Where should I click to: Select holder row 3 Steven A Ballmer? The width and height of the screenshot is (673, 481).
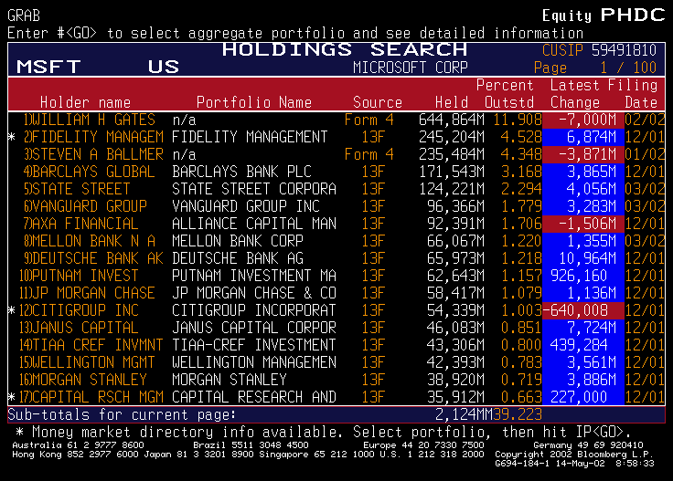tap(336, 154)
